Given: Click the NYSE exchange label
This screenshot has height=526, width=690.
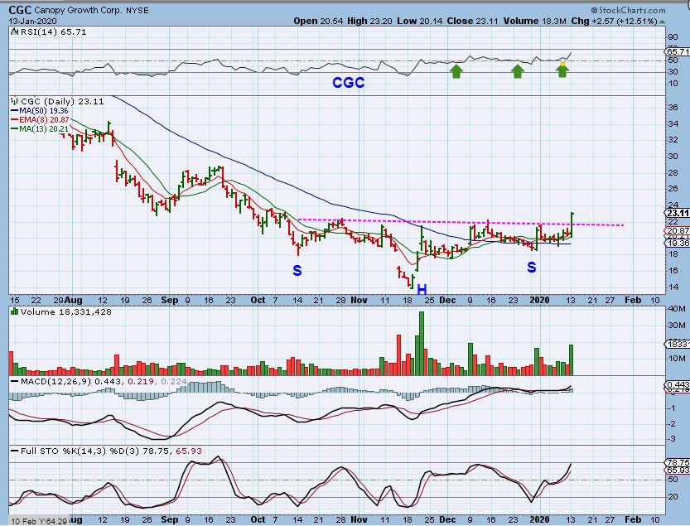Looking at the screenshot, I should [137, 10].
